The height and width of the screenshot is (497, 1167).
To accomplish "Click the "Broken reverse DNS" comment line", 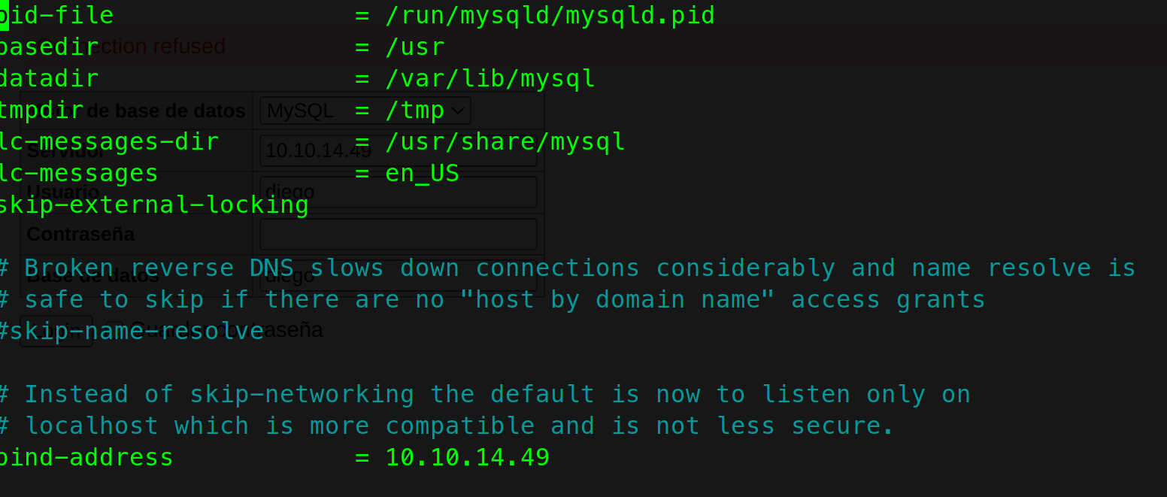I will coord(568,268).
